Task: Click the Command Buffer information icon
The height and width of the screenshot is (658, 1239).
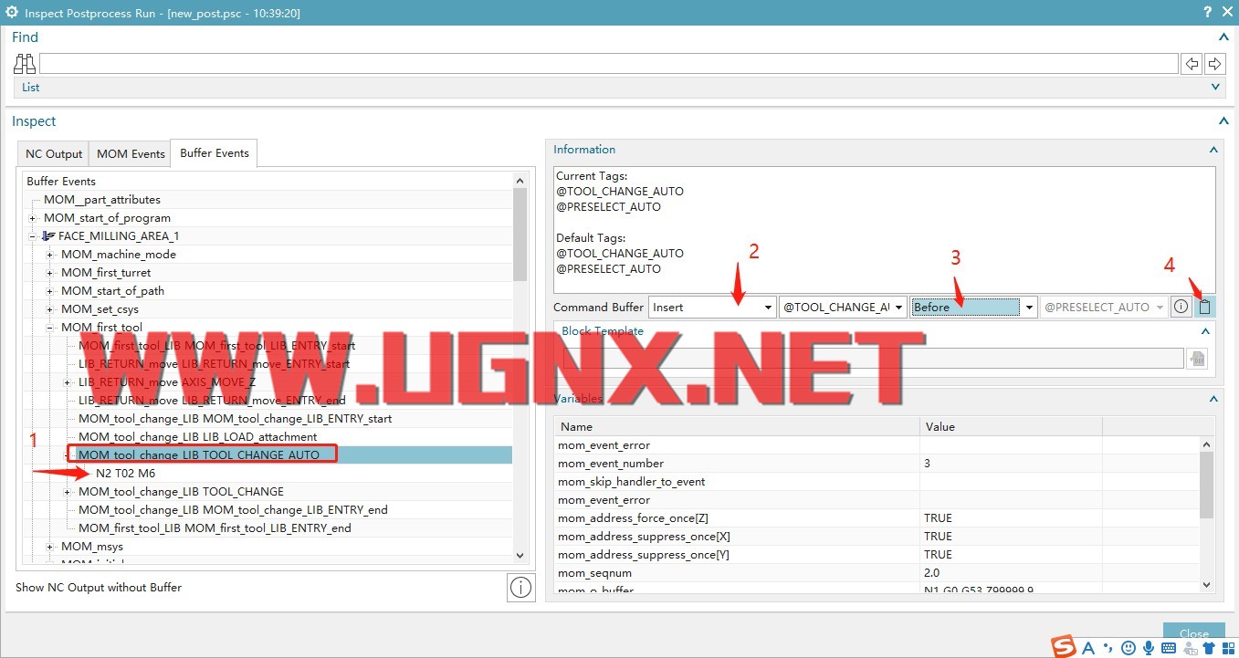Action: (1181, 307)
